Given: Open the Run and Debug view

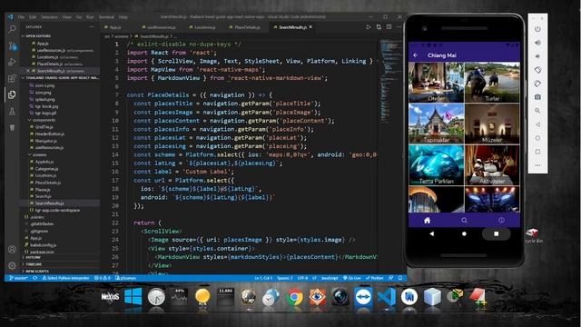Looking at the screenshot, I should click(12, 62).
